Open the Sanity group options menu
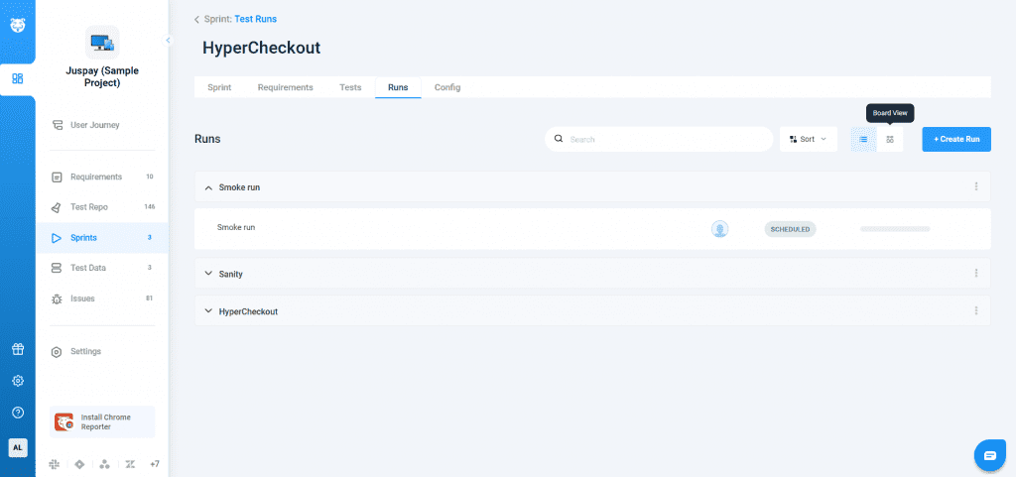 coord(975,273)
